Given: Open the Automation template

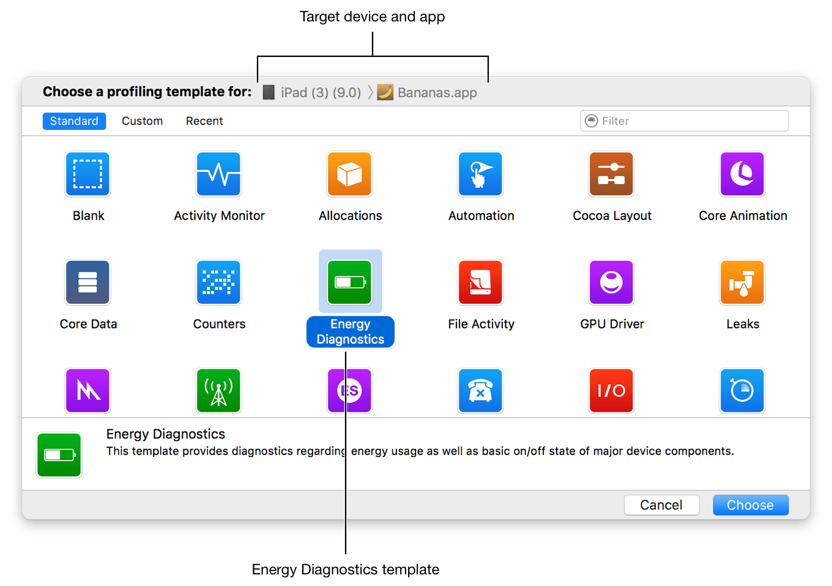Looking at the screenshot, I should tap(480, 174).
